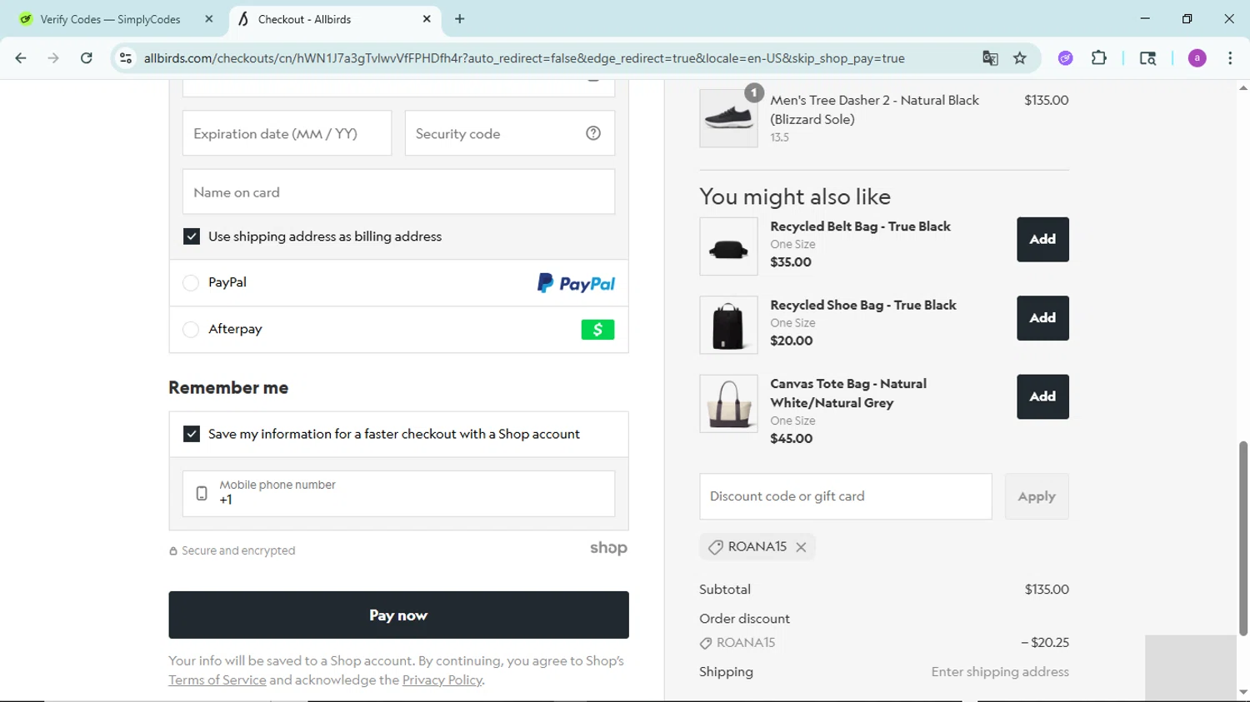Remove the ROANA15 discount code

tap(801, 547)
